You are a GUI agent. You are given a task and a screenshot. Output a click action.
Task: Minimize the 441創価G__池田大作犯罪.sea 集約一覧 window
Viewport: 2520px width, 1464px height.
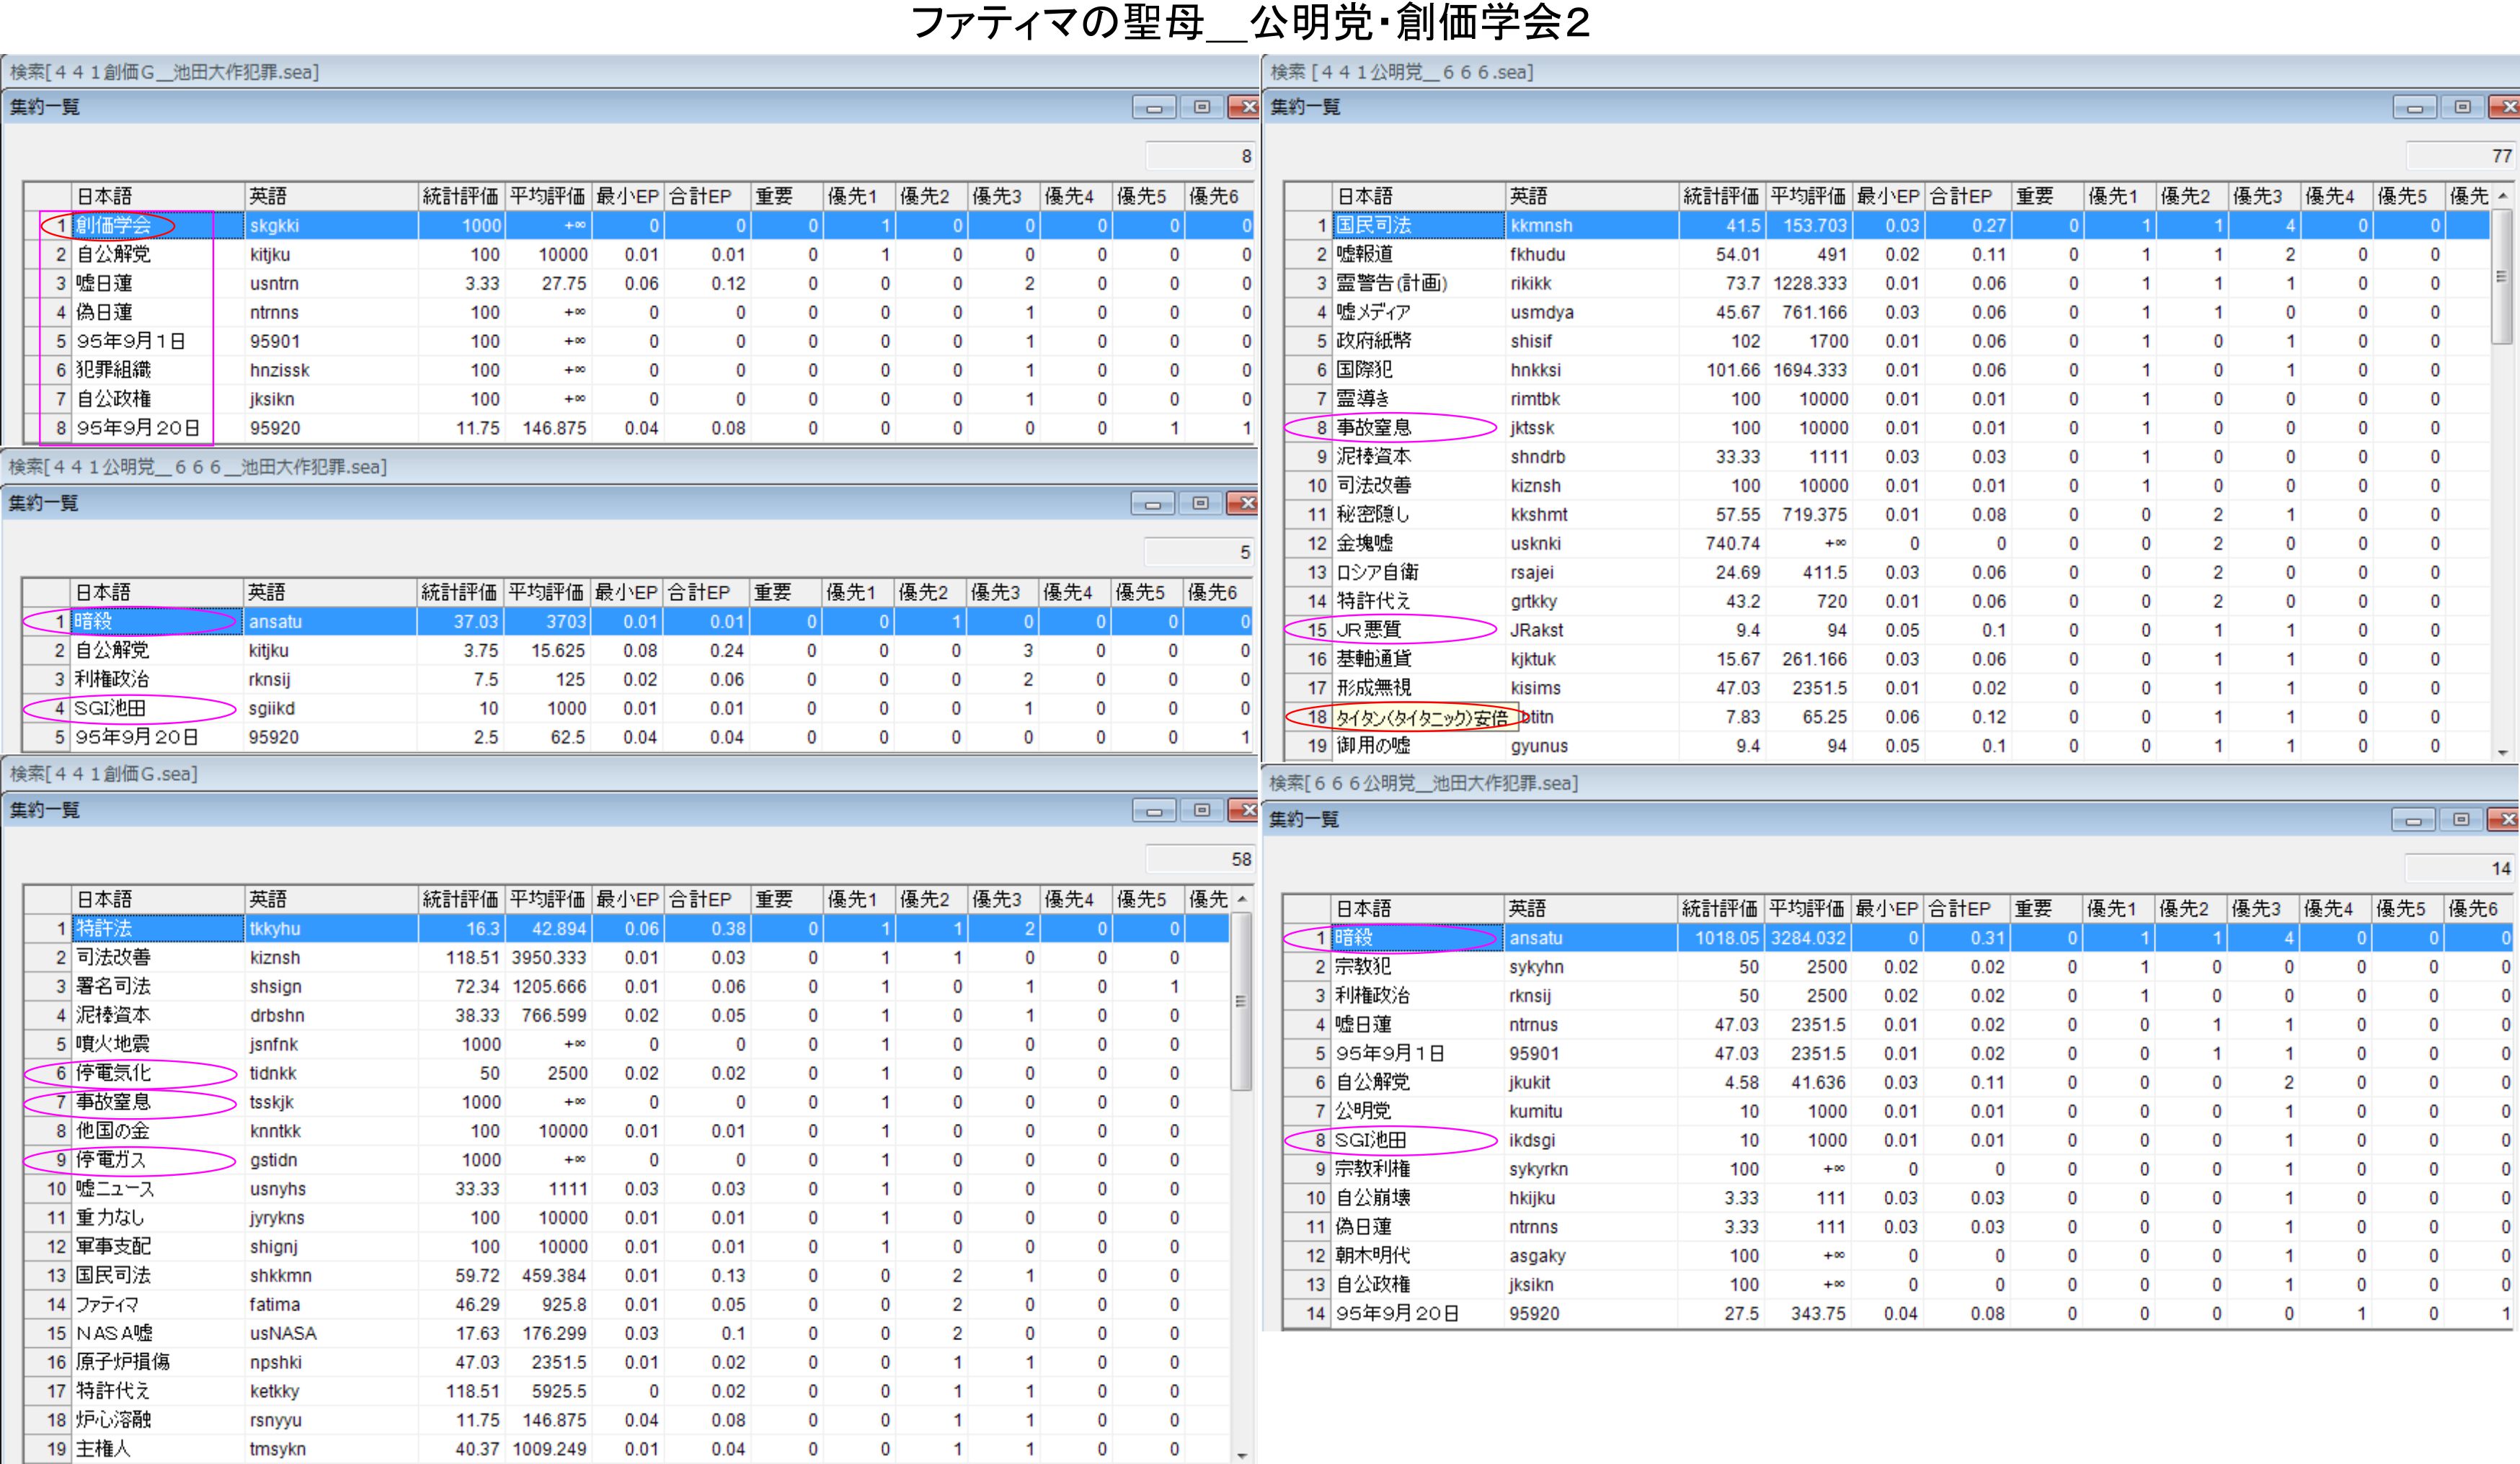pos(1153,107)
